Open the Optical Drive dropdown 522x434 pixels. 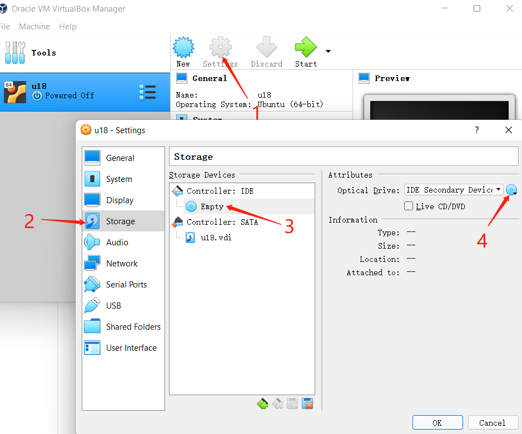(454, 190)
